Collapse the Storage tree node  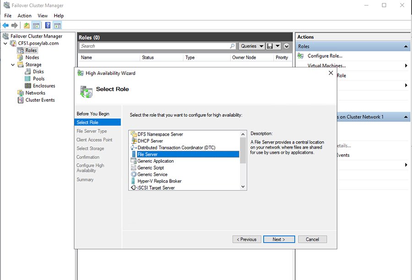pos(13,65)
